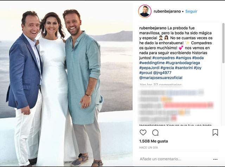Image resolution: width=225 pixels, height=167 pixels.
Task: Click the heart like icon
Action: click(143, 133)
